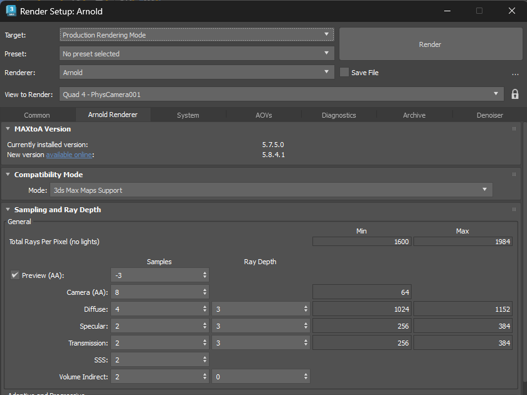Click the Volume Indirect samples spinner arrows

(x=205, y=377)
